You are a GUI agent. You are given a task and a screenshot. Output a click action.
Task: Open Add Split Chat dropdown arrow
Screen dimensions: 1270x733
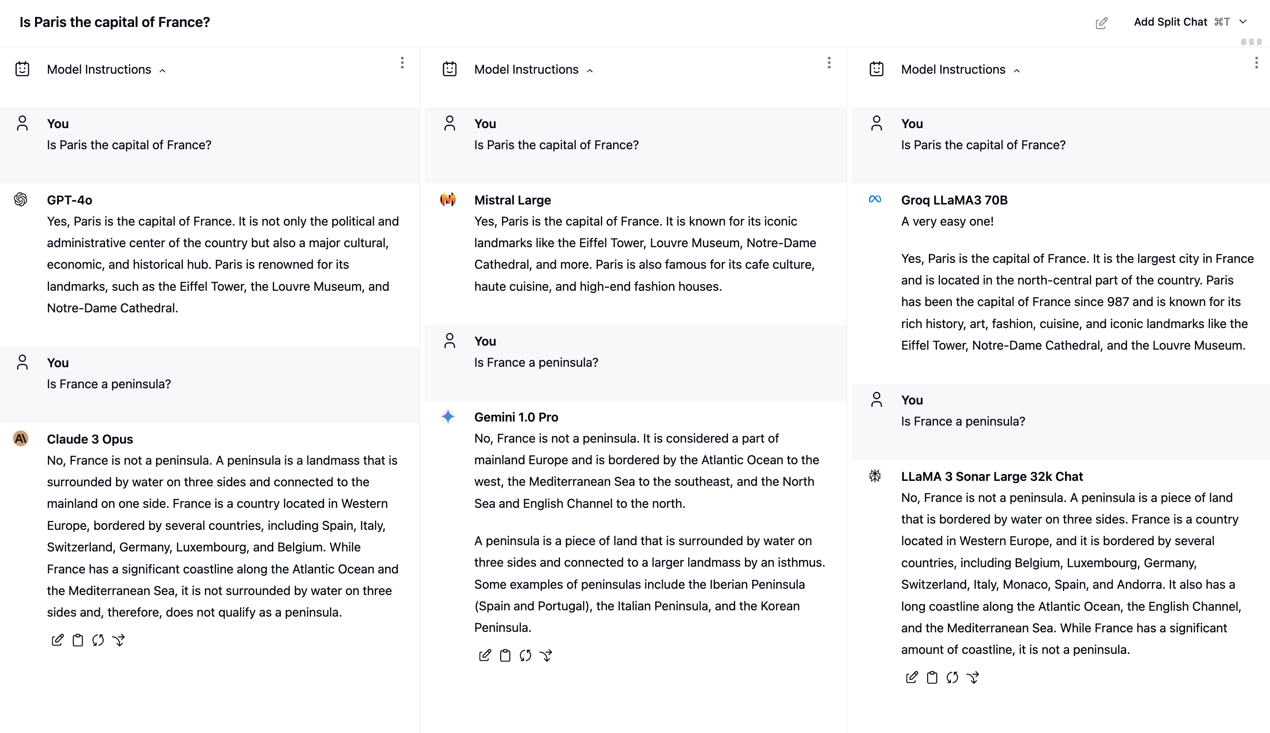pos(1243,22)
